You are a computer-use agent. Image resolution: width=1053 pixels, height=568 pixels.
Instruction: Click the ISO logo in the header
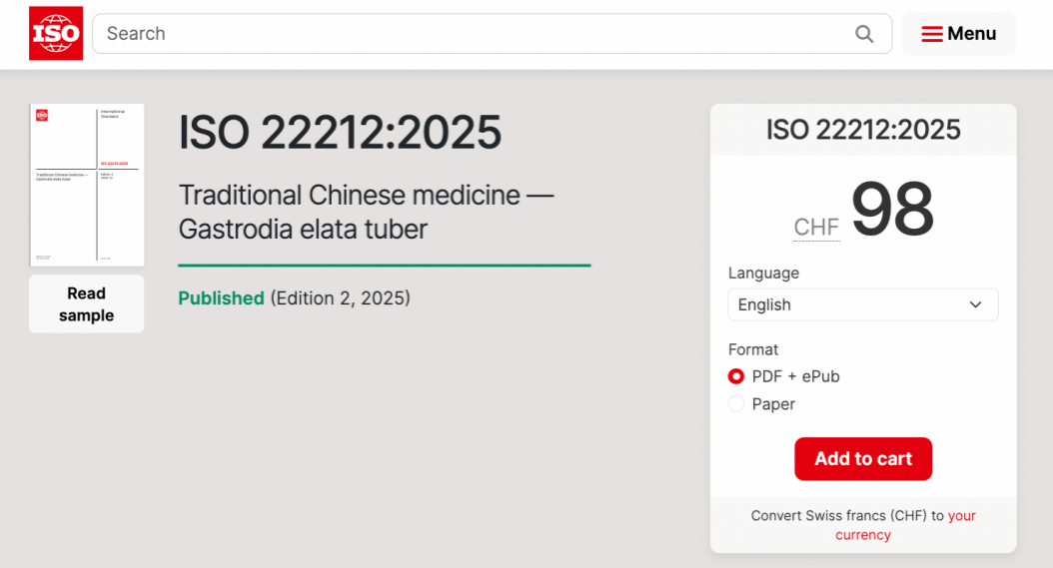[x=56, y=34]
